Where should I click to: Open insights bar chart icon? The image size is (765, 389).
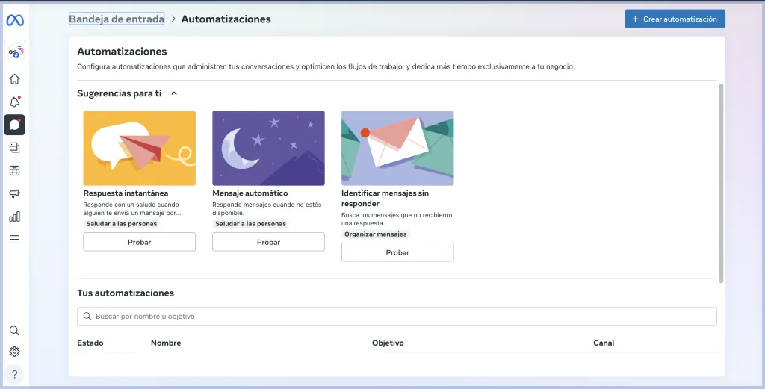coord(15,217)
